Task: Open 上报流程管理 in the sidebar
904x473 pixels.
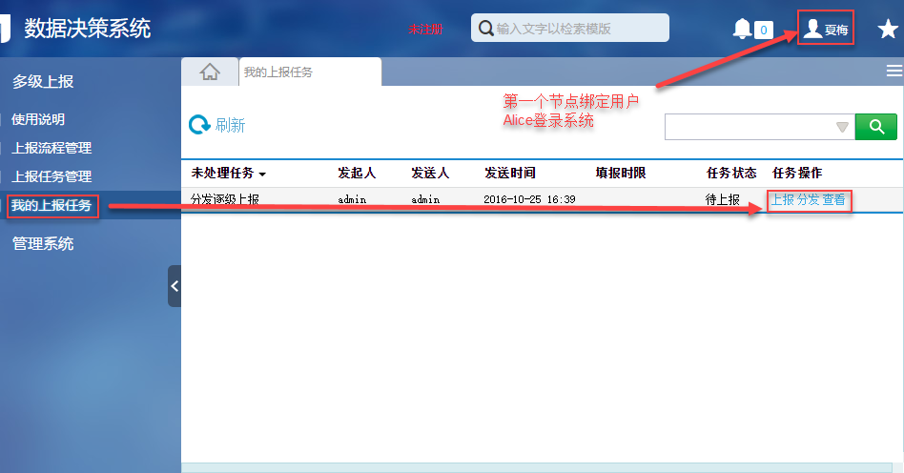Action: (51, 148)
